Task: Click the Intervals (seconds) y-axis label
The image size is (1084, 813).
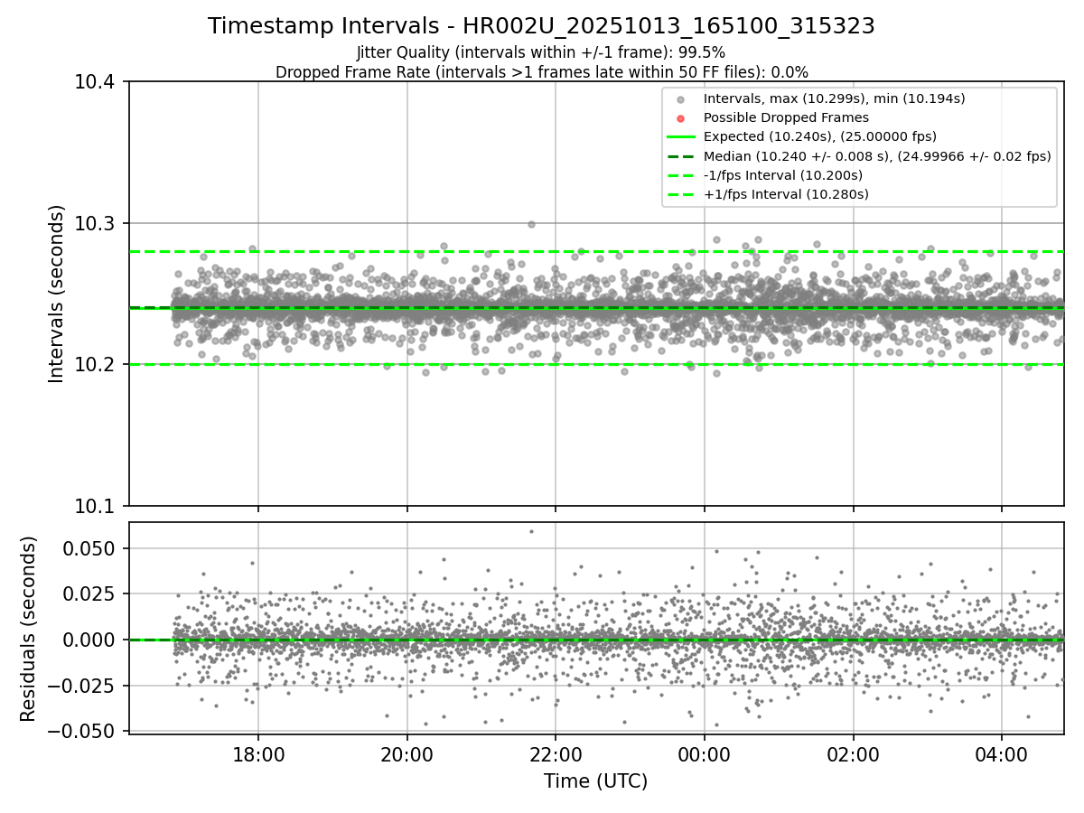Action: click(x=57, y=294)
